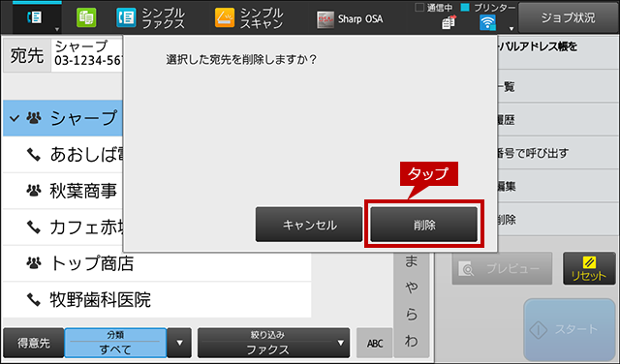Open the グローバルアドレス帳 menu item
This screenshot has width=620, height=364.
(558, 52)
